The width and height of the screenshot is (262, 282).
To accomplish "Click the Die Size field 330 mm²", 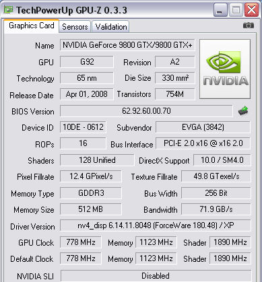I will tap(175, 78).
